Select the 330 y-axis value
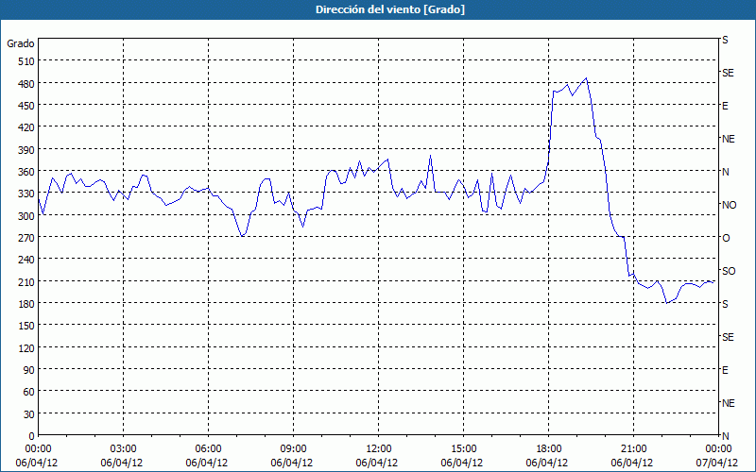The image size is (756, 472). tap(27, 194)
